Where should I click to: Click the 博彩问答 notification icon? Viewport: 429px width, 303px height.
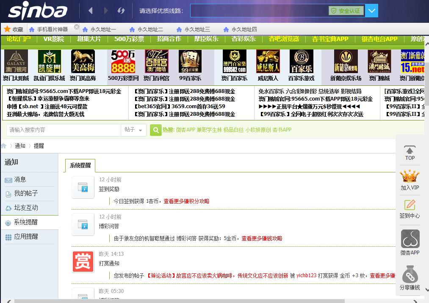[x=83, y=224]
